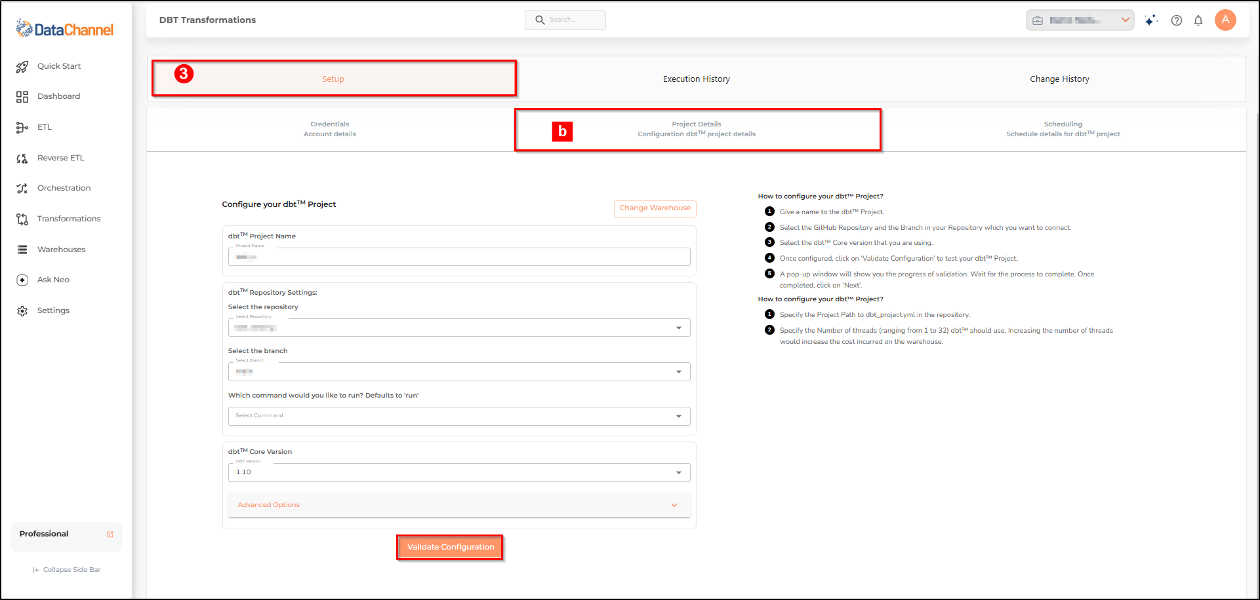Click the Warehouses stack icon

[x=22, y=250]
